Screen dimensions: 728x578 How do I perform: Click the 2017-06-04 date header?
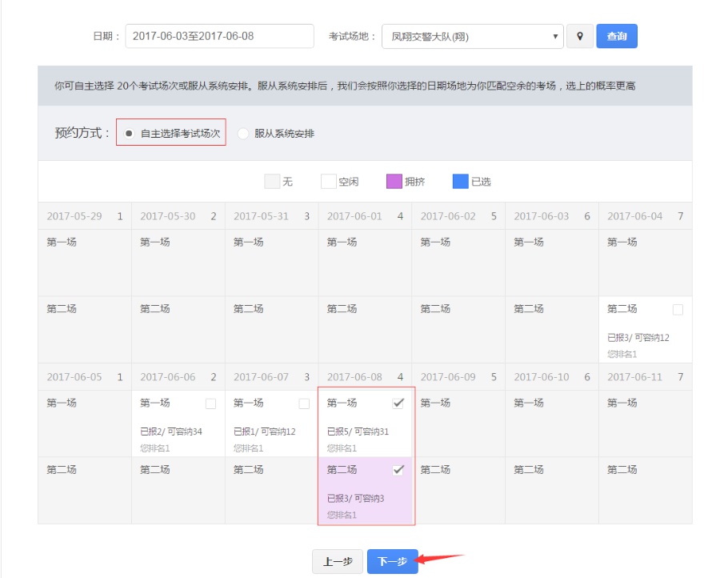(x=645, y=216)
